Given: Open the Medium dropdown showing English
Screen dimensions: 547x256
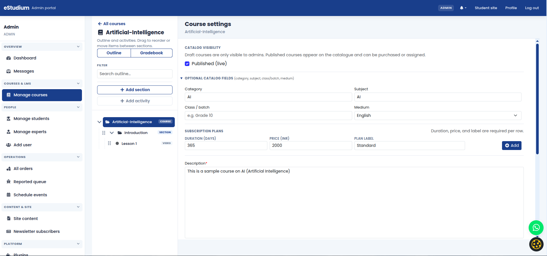Looking at the screenshot, I should click(438, 115).
